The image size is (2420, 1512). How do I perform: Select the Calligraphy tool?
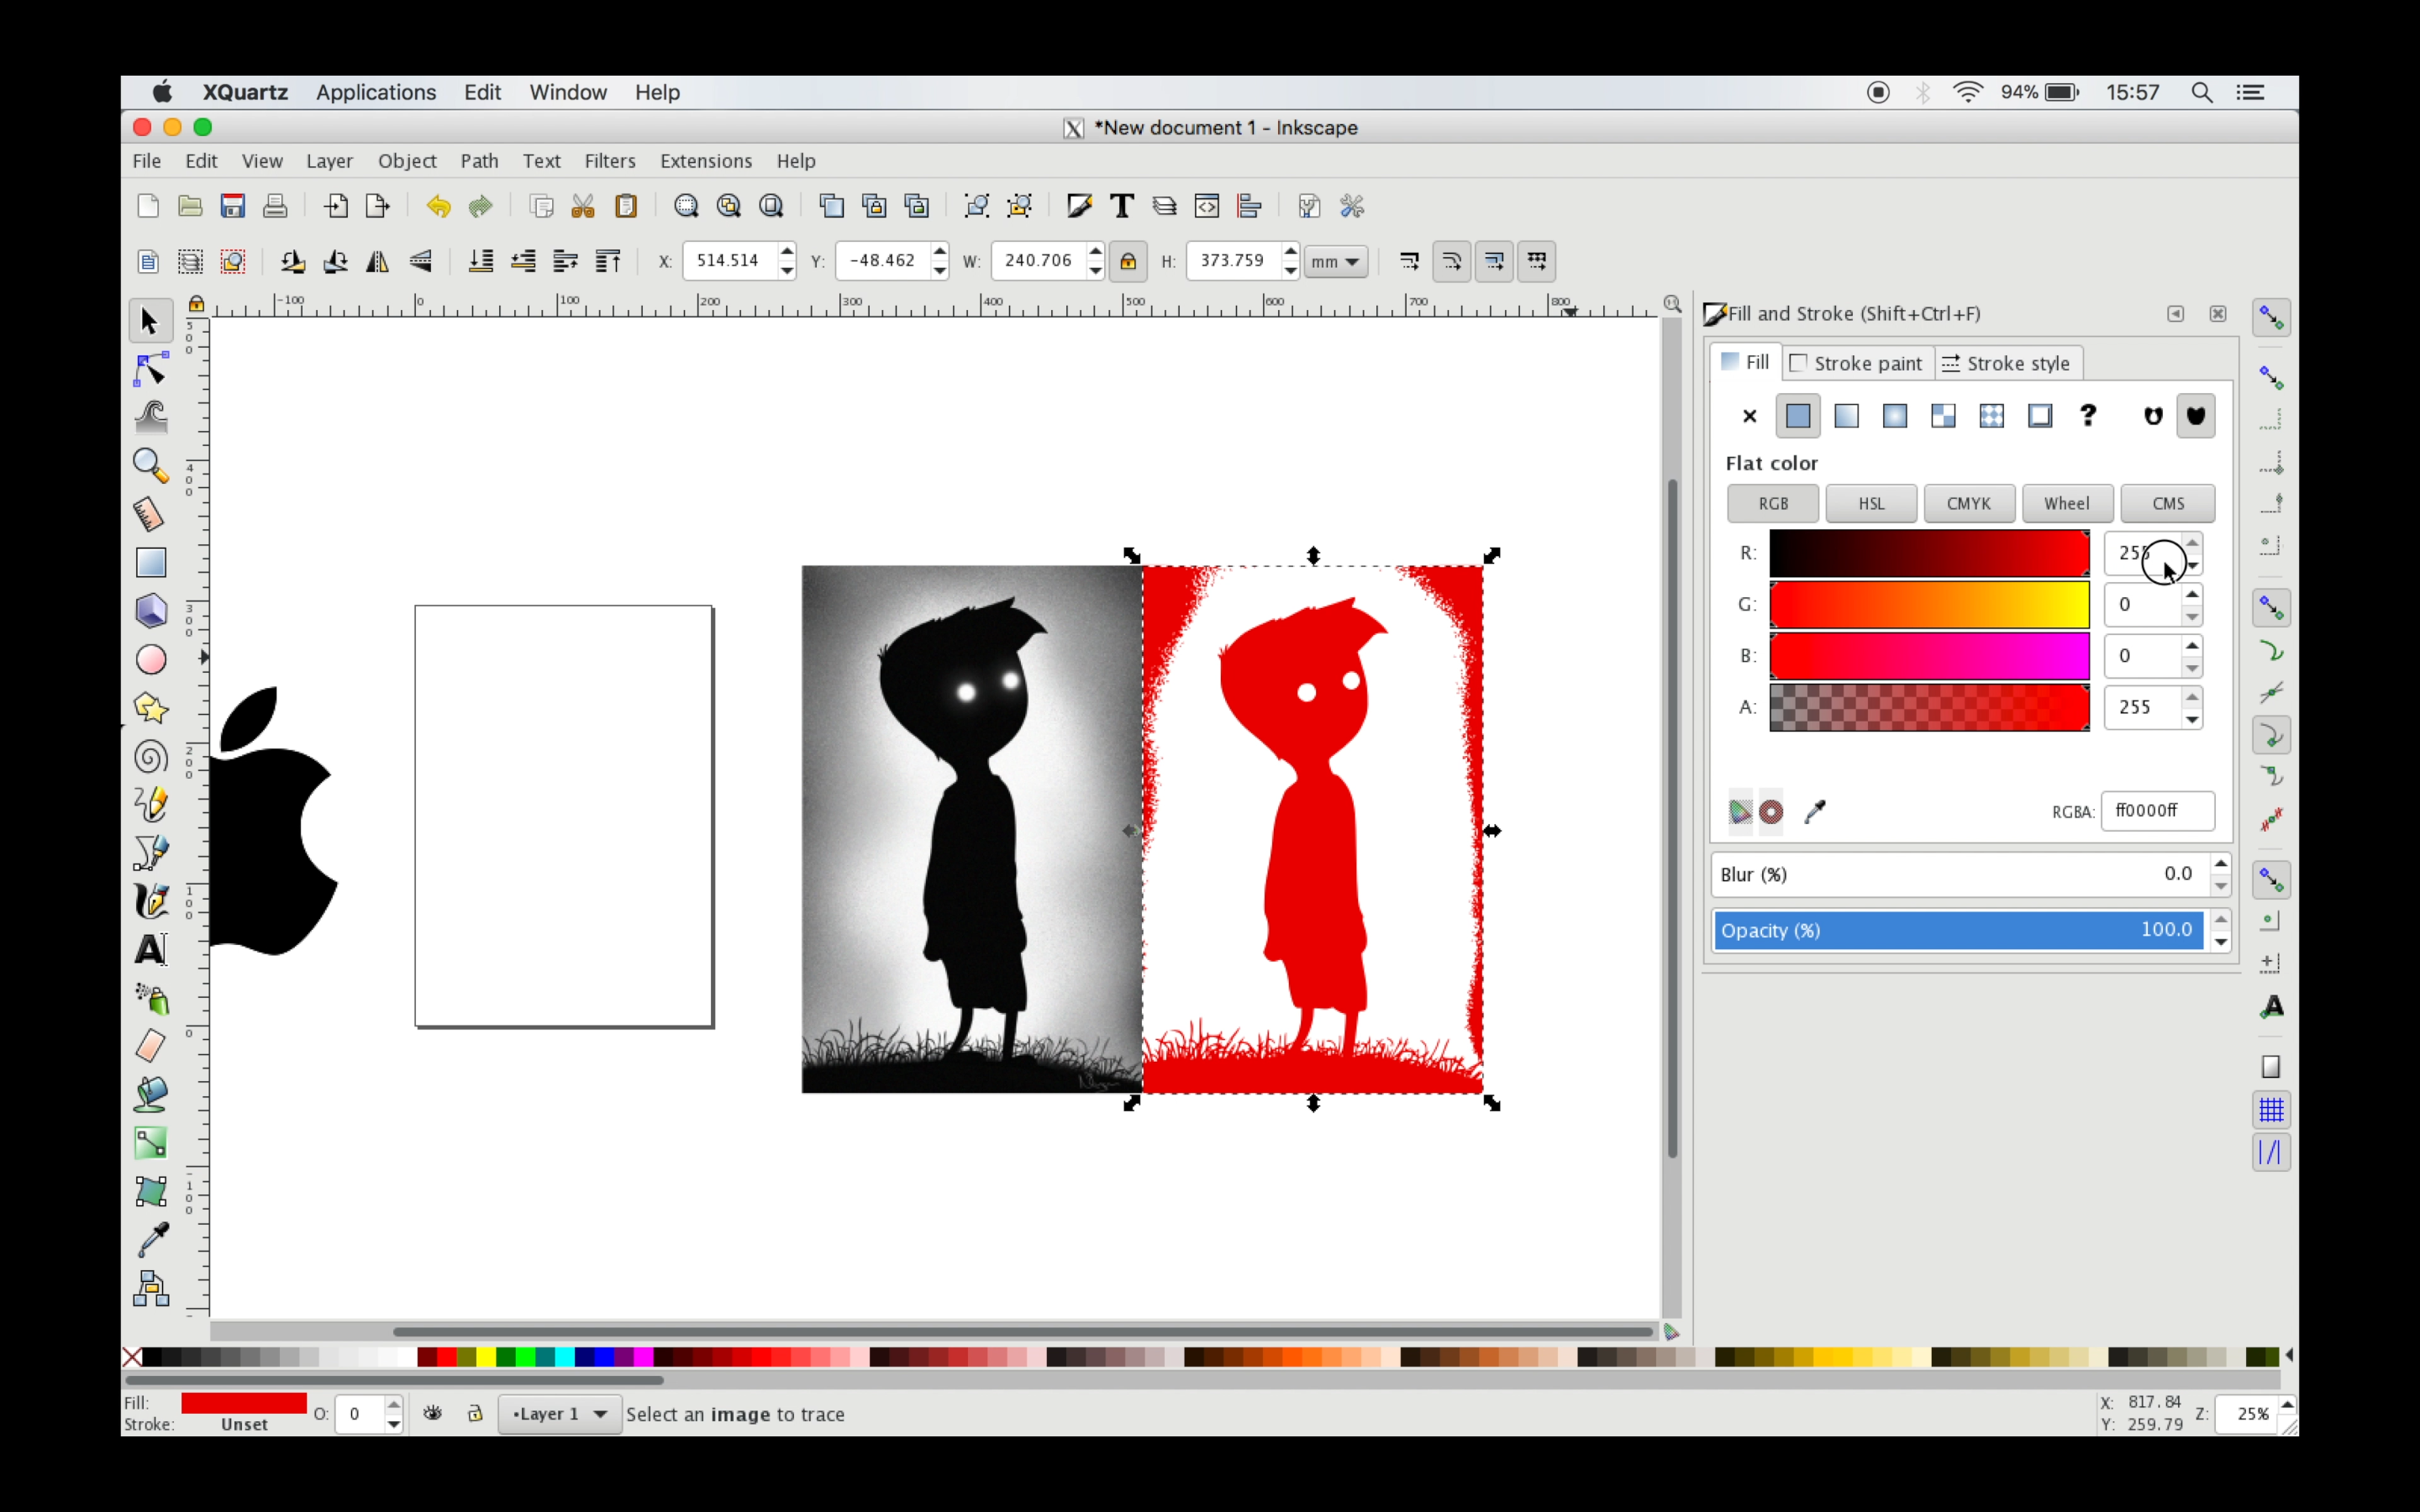150,901
